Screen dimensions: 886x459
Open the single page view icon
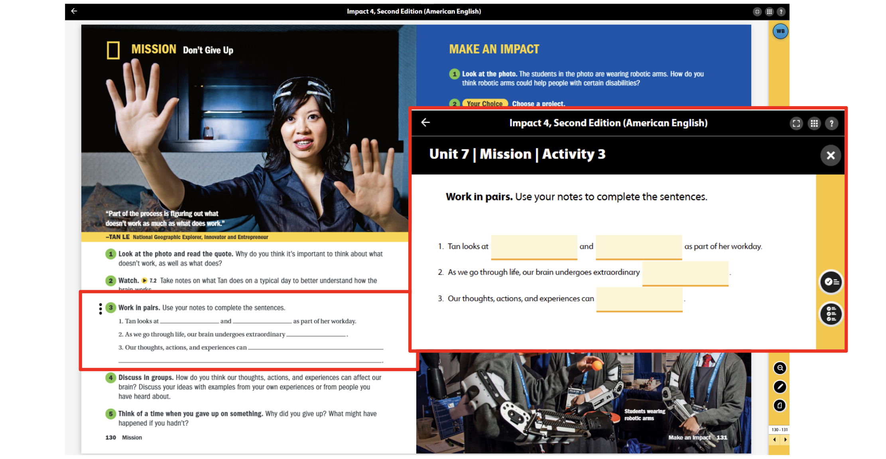tap(780, 406)
